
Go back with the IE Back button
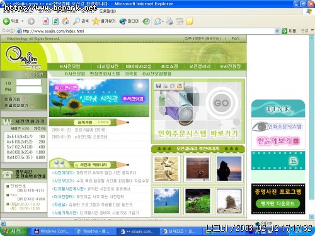coord(11,21)
